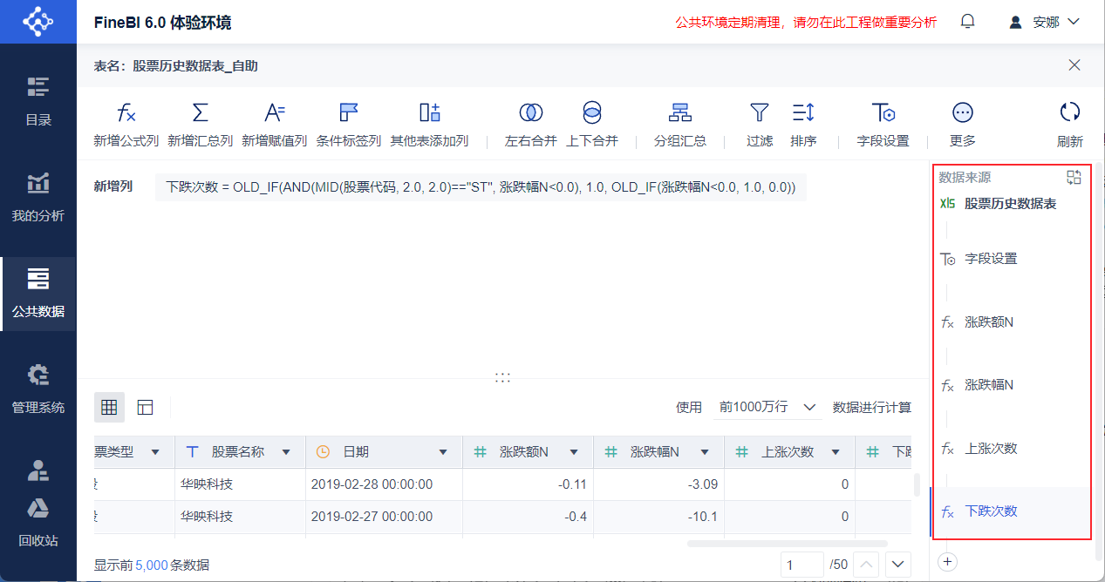Click the panel resize handle dots
Image resolution: width=1105 pixels, height=582 pixels.
(x=502, y=377)
